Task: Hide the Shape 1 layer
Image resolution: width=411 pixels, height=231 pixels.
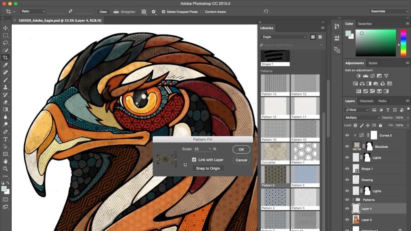Action: (x=347, y=169)
